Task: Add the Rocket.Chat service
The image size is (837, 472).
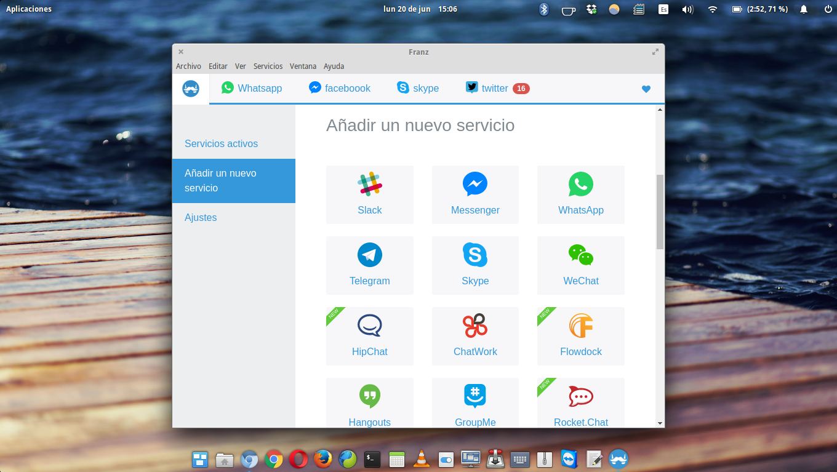Action: tap(580, 402)
